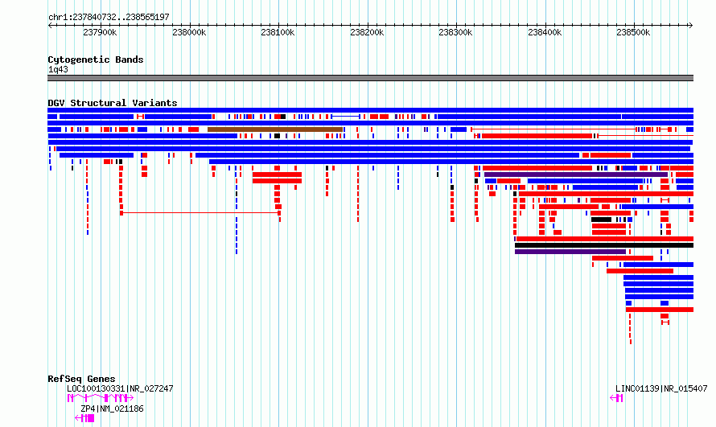
Task: Select the magenta ZP4 gene model glyph
Action: 84,418
